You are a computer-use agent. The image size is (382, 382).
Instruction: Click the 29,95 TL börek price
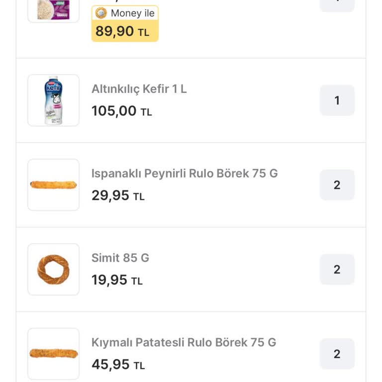[118, 195]
